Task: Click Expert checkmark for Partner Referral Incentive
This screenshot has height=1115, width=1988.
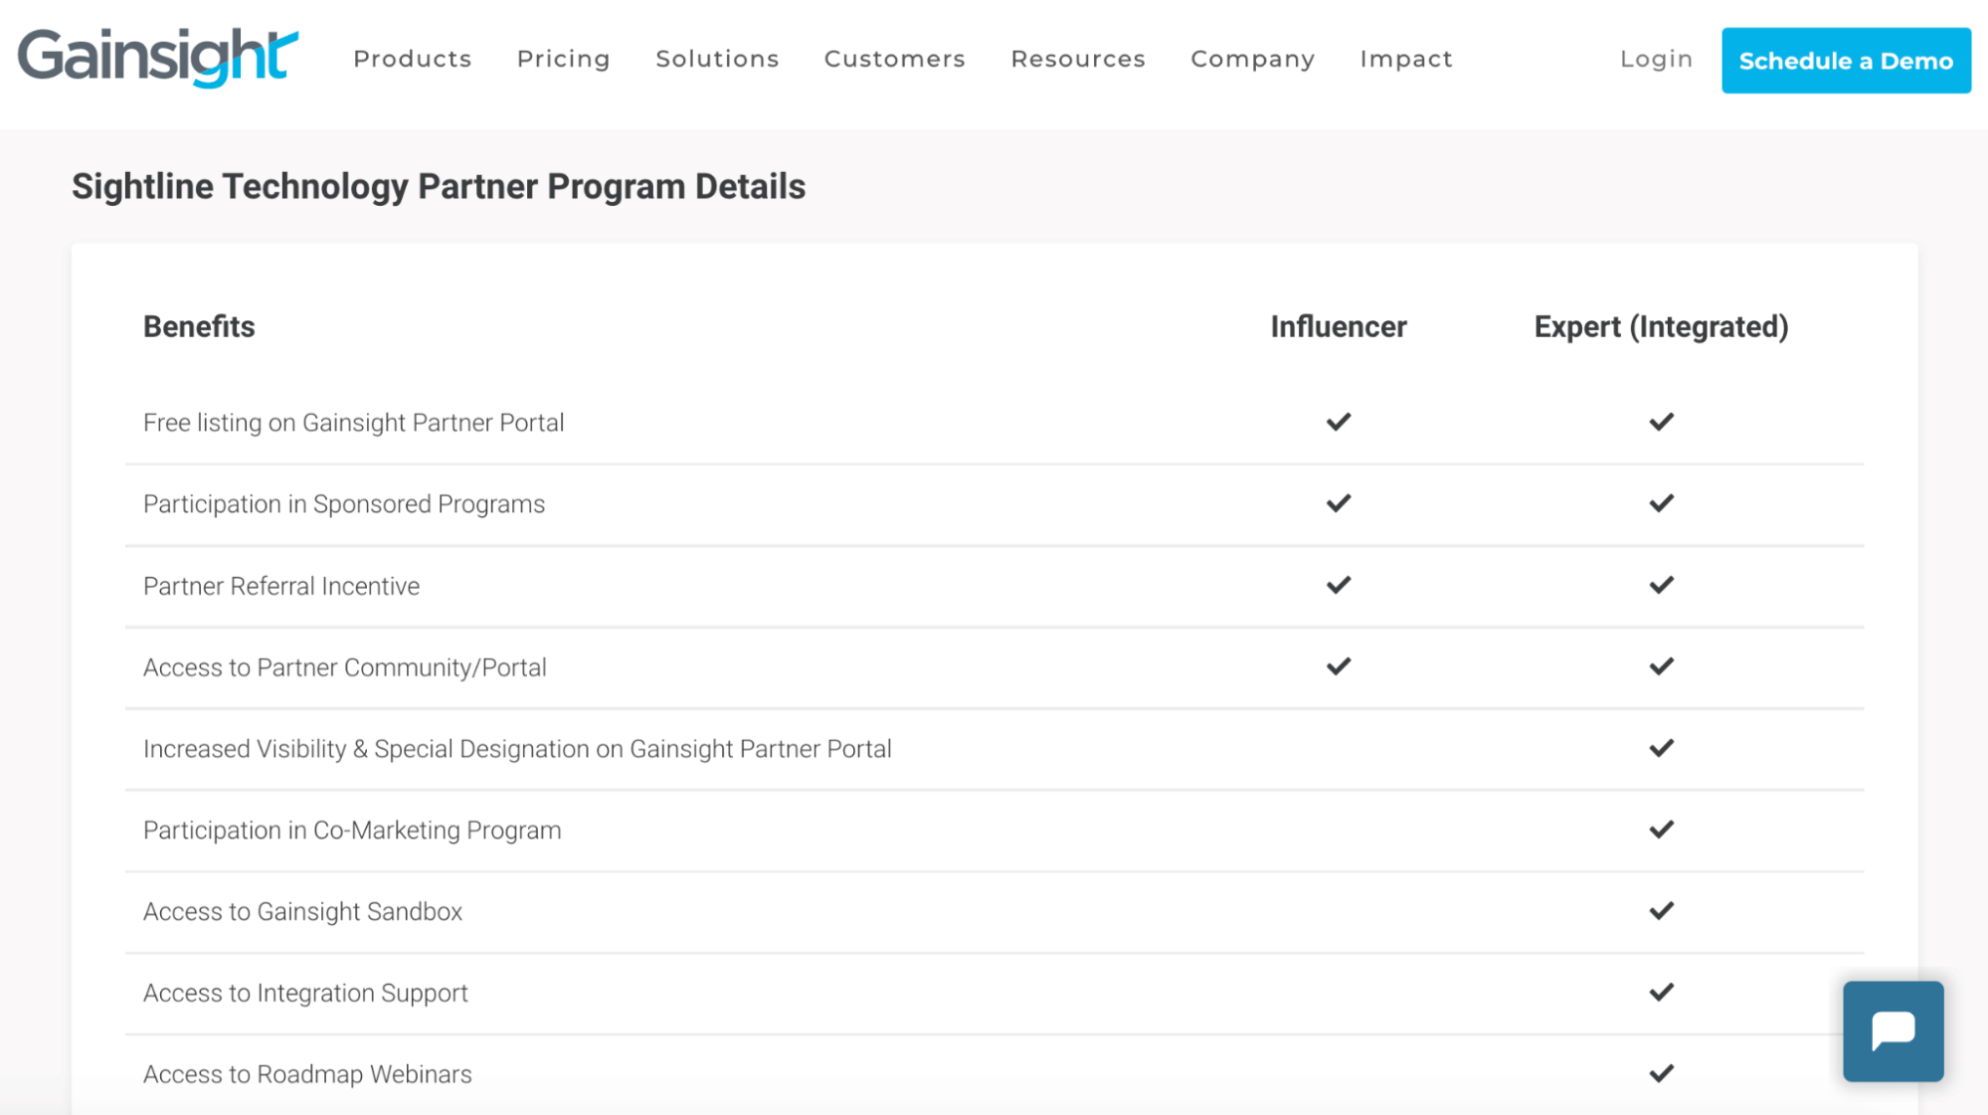Action: (x=1661, y=585)
